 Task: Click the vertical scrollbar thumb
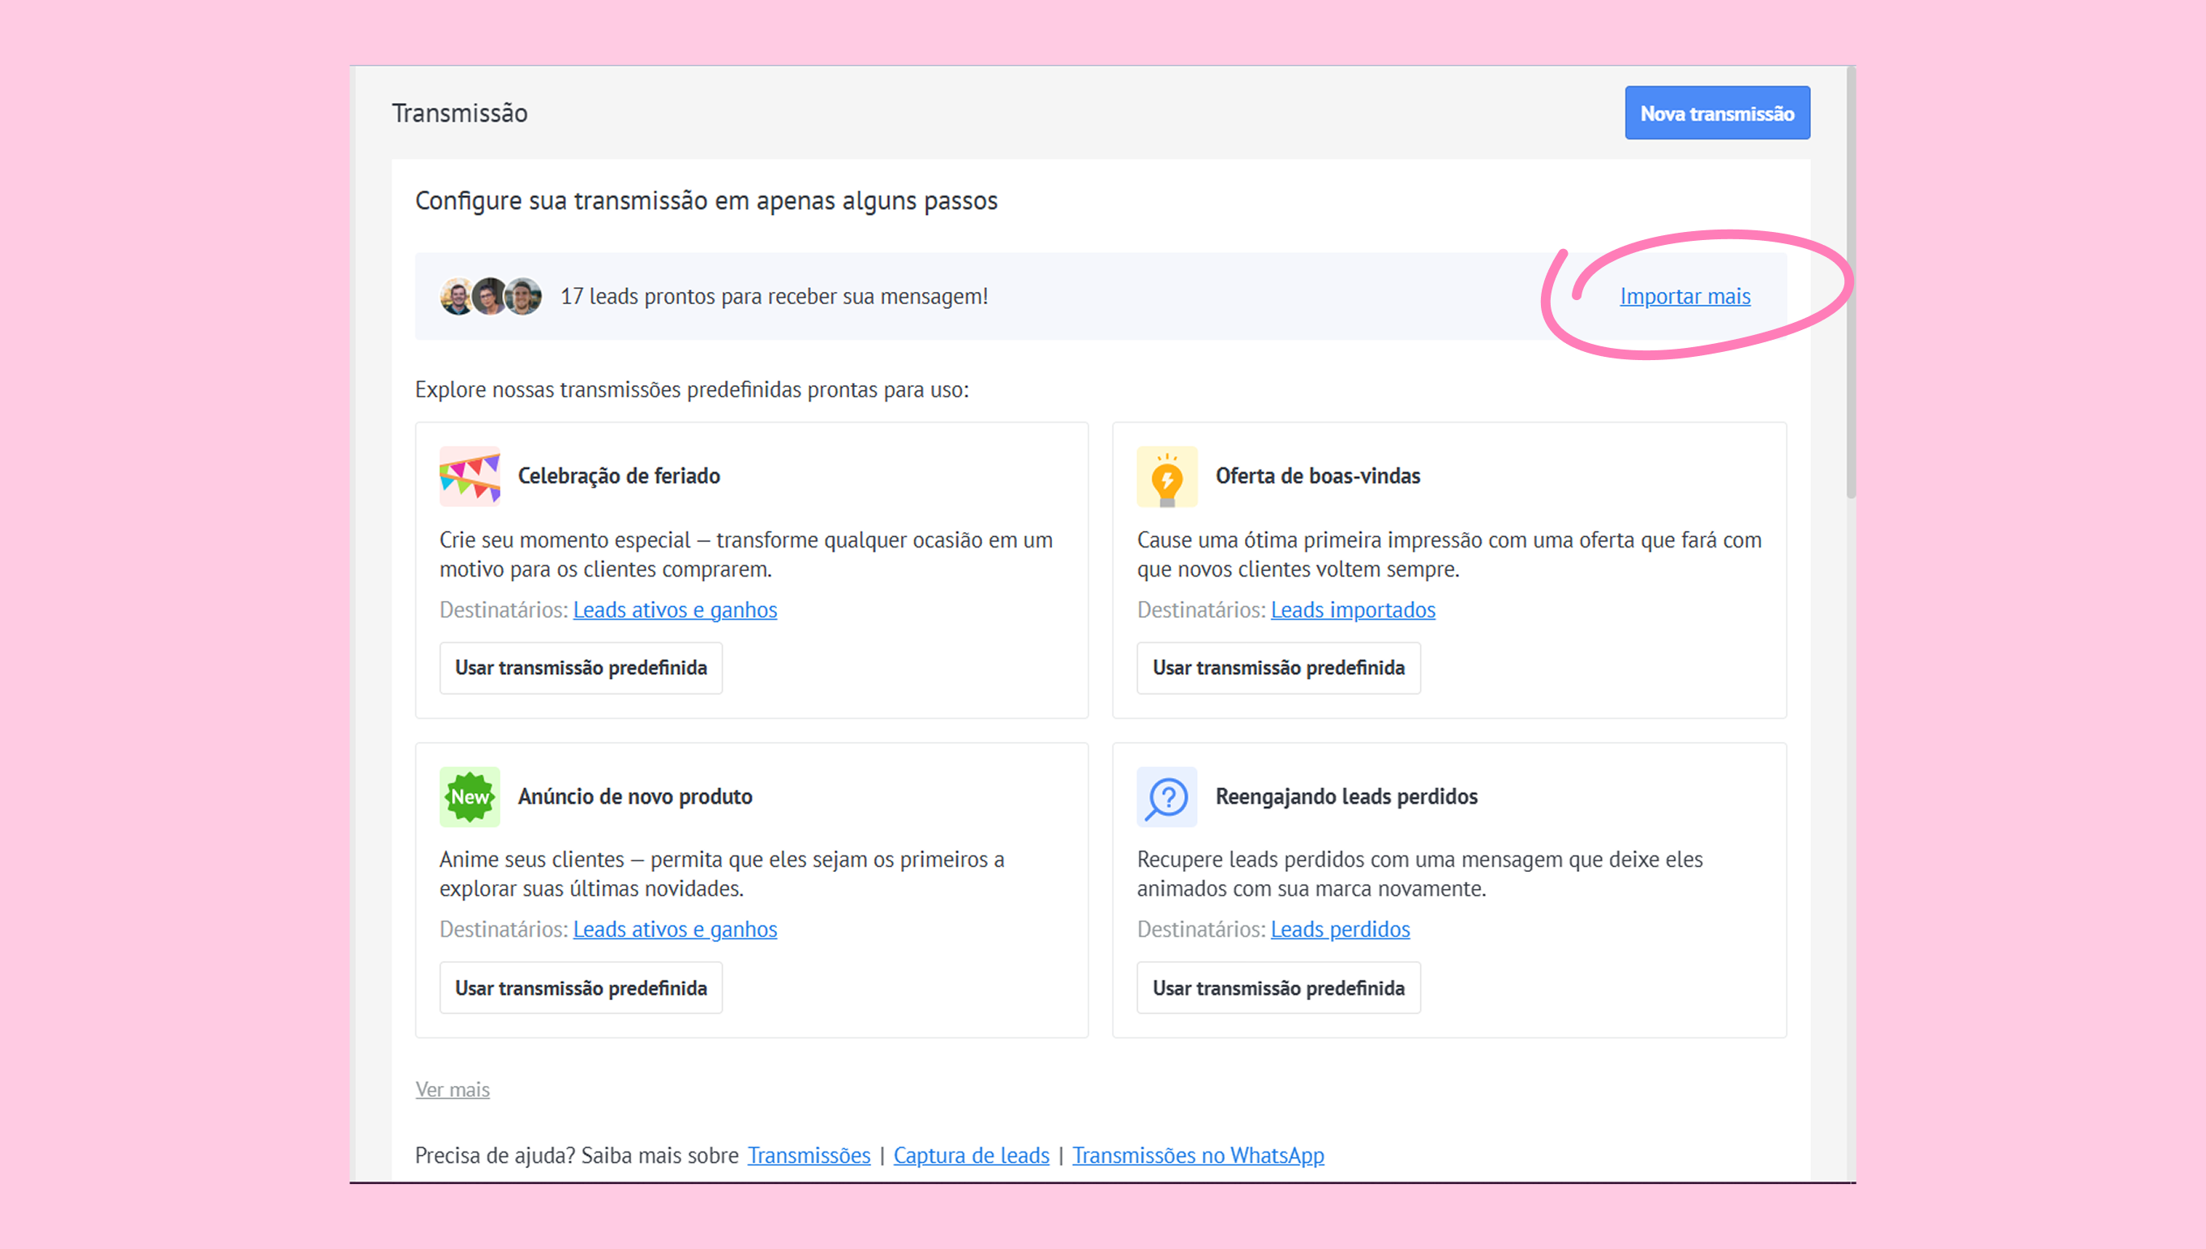pos(1851,283)
